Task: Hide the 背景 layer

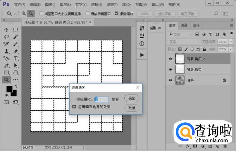Action: [171, 80]
